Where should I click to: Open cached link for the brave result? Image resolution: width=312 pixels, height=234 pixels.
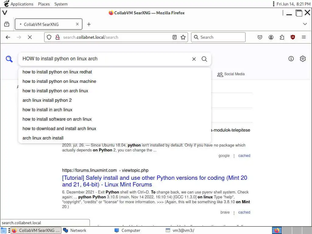tap(244, 212)
